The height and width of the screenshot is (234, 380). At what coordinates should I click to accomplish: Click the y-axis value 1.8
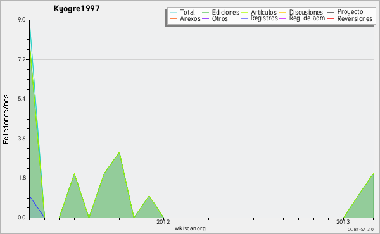[22, 178]
